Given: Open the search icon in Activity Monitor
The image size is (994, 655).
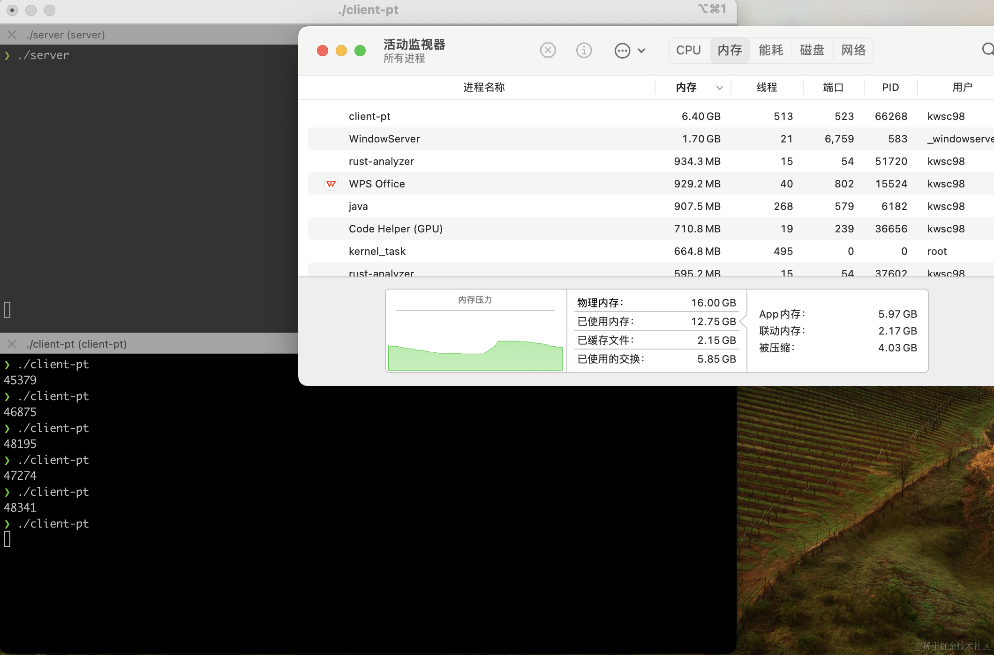Looking at the screenshot, I should [986, 49].
